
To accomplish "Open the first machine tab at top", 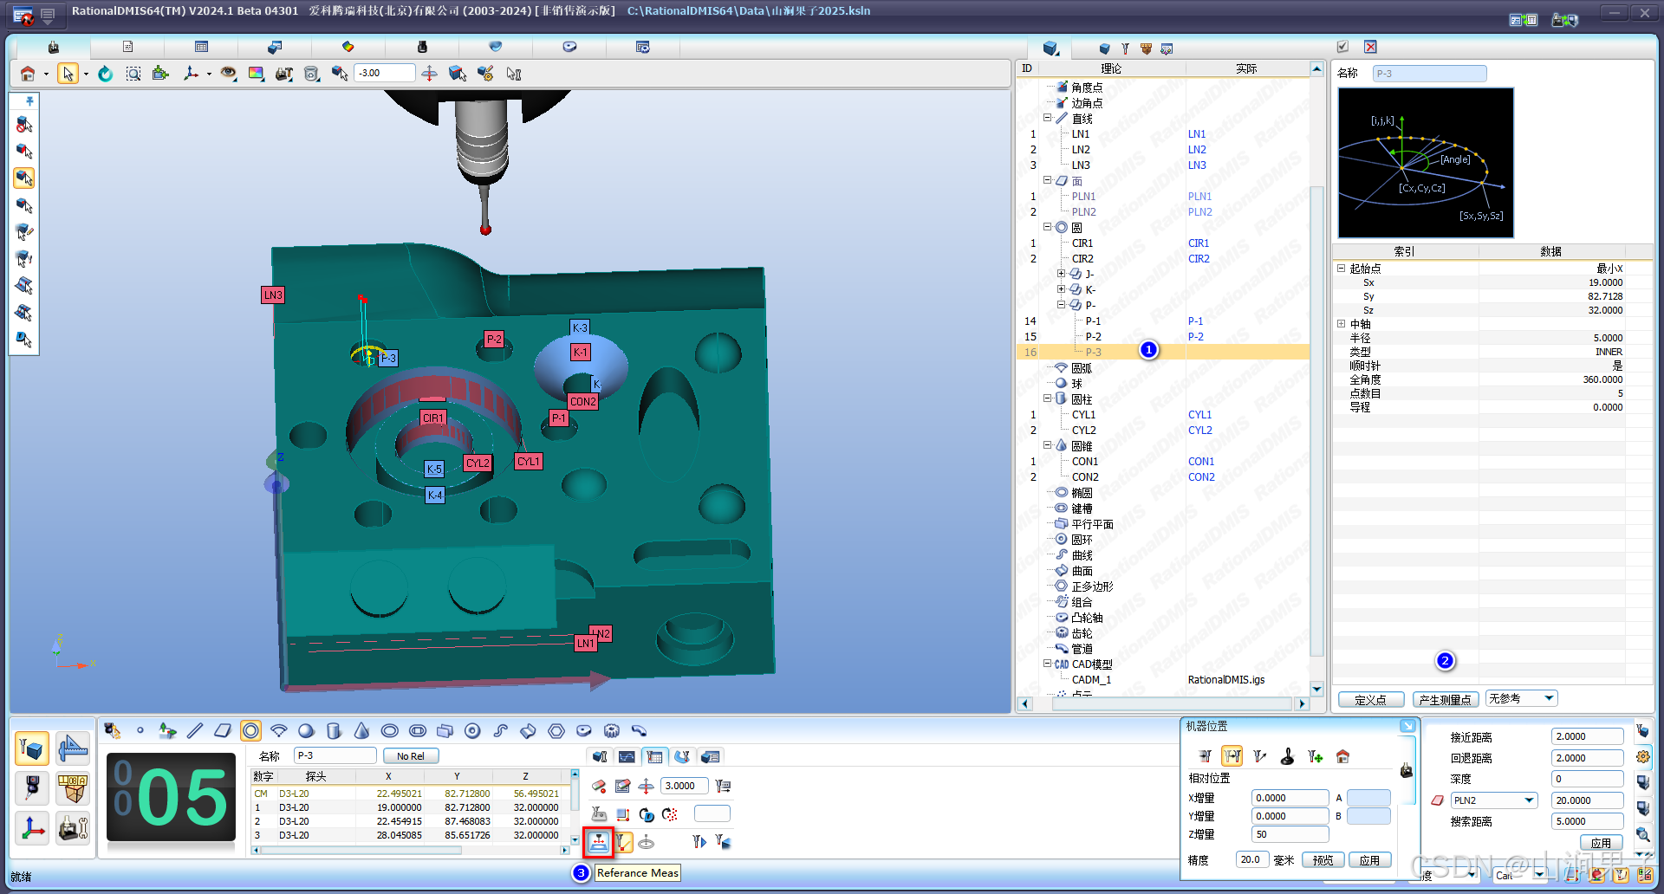I will coord(54,47).
